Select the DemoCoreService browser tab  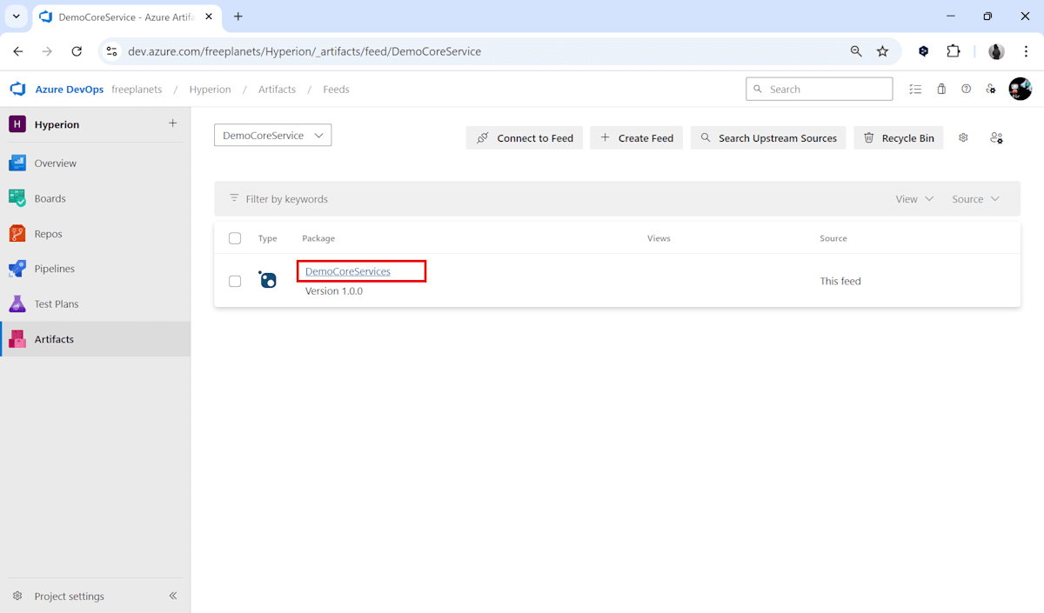click(x=125, y=17)
